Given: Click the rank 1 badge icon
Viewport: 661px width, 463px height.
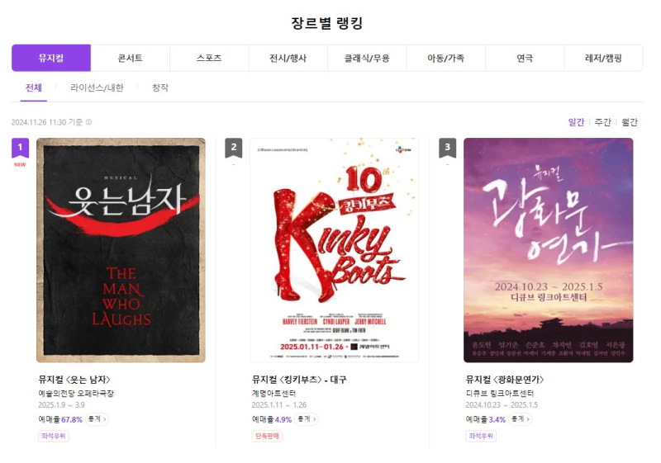Looking at the screenshot, I should tap(20, 149).
